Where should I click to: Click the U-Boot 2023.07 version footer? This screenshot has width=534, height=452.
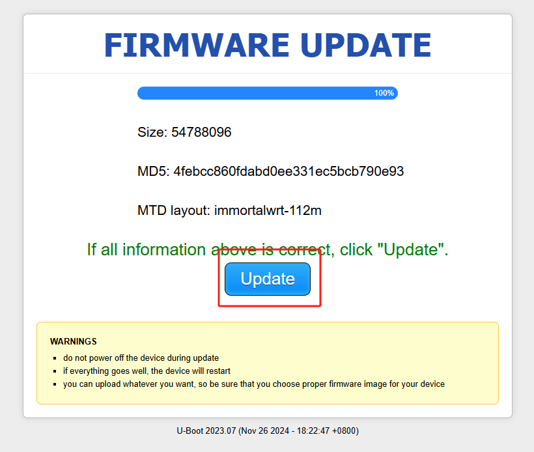(206, 431)
